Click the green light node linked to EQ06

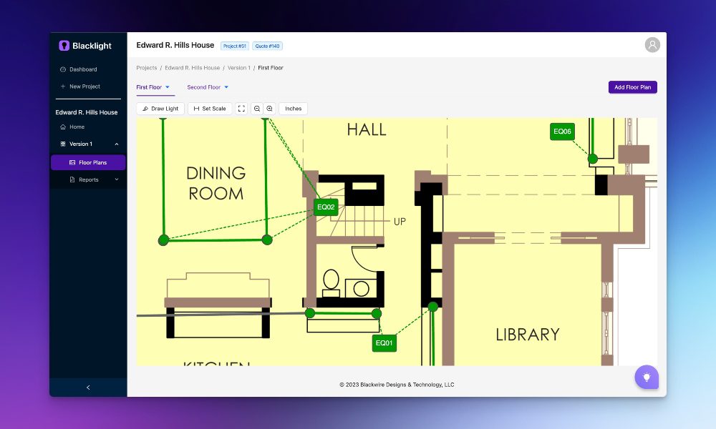pos(593,159)
